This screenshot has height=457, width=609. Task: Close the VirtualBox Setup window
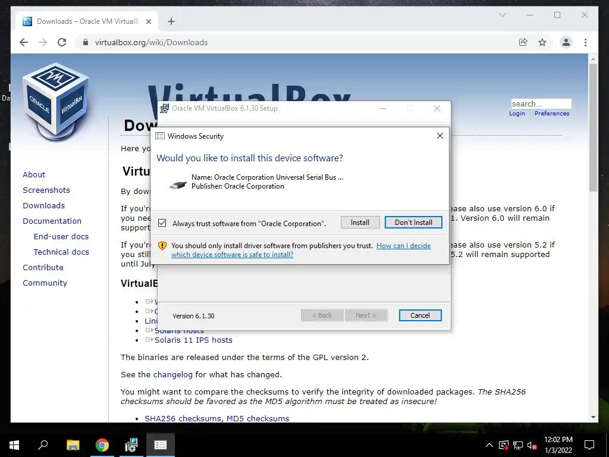(x=437, y=108)
